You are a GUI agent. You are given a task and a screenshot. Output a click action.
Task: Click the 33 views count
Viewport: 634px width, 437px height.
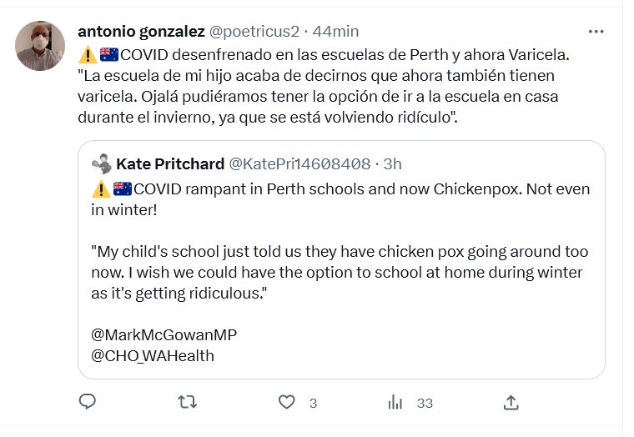tap(425, 403)
